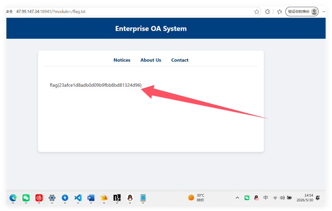Click the Enterprise OA System header title
The width and height of the screenshot is (332, 211).
[151, 28]
